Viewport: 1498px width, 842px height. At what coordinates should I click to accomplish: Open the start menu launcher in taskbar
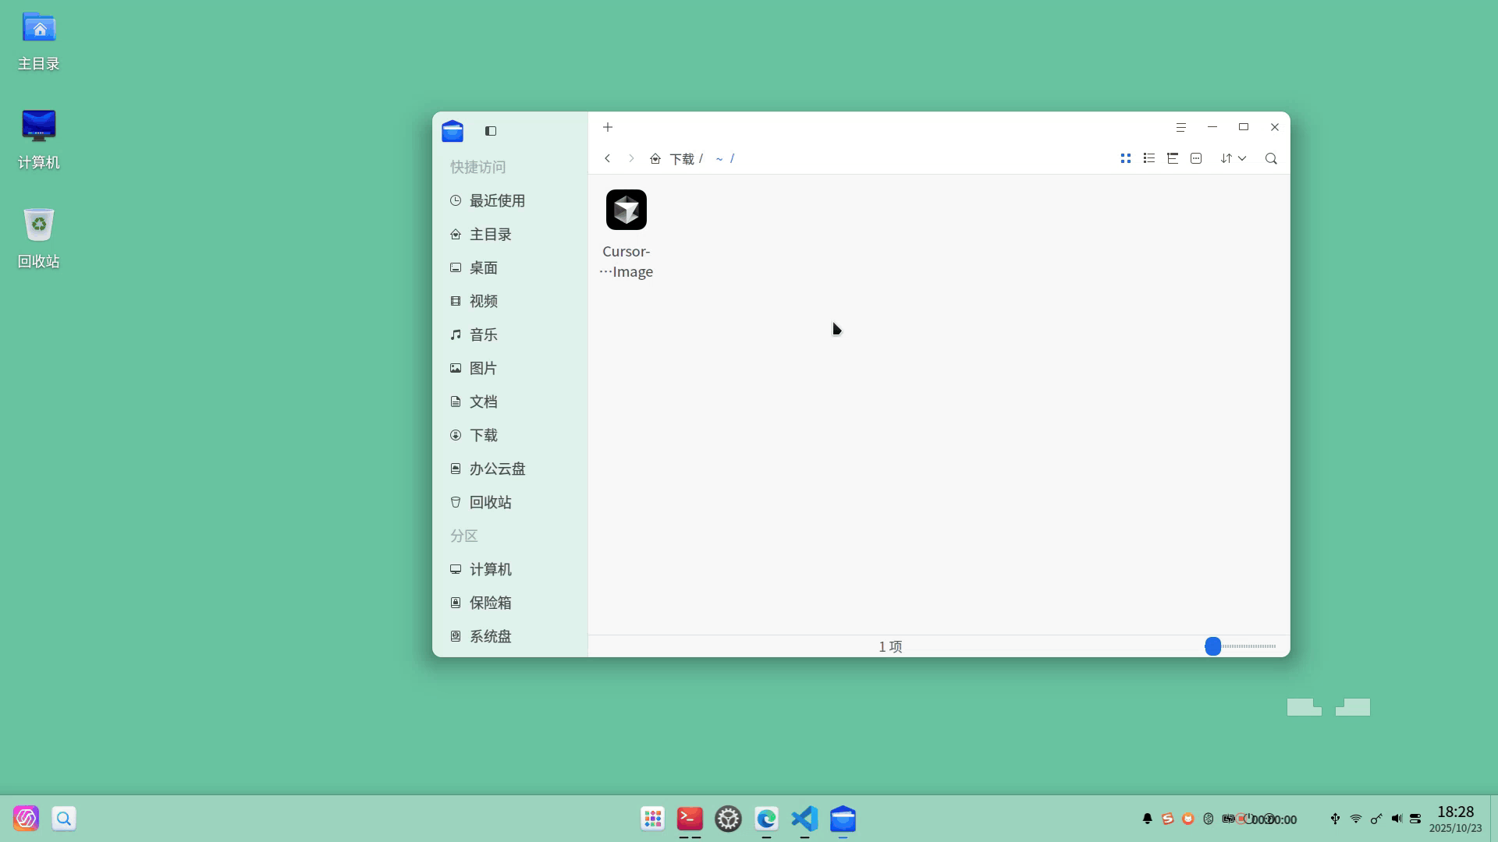click(x=26, y=819)
